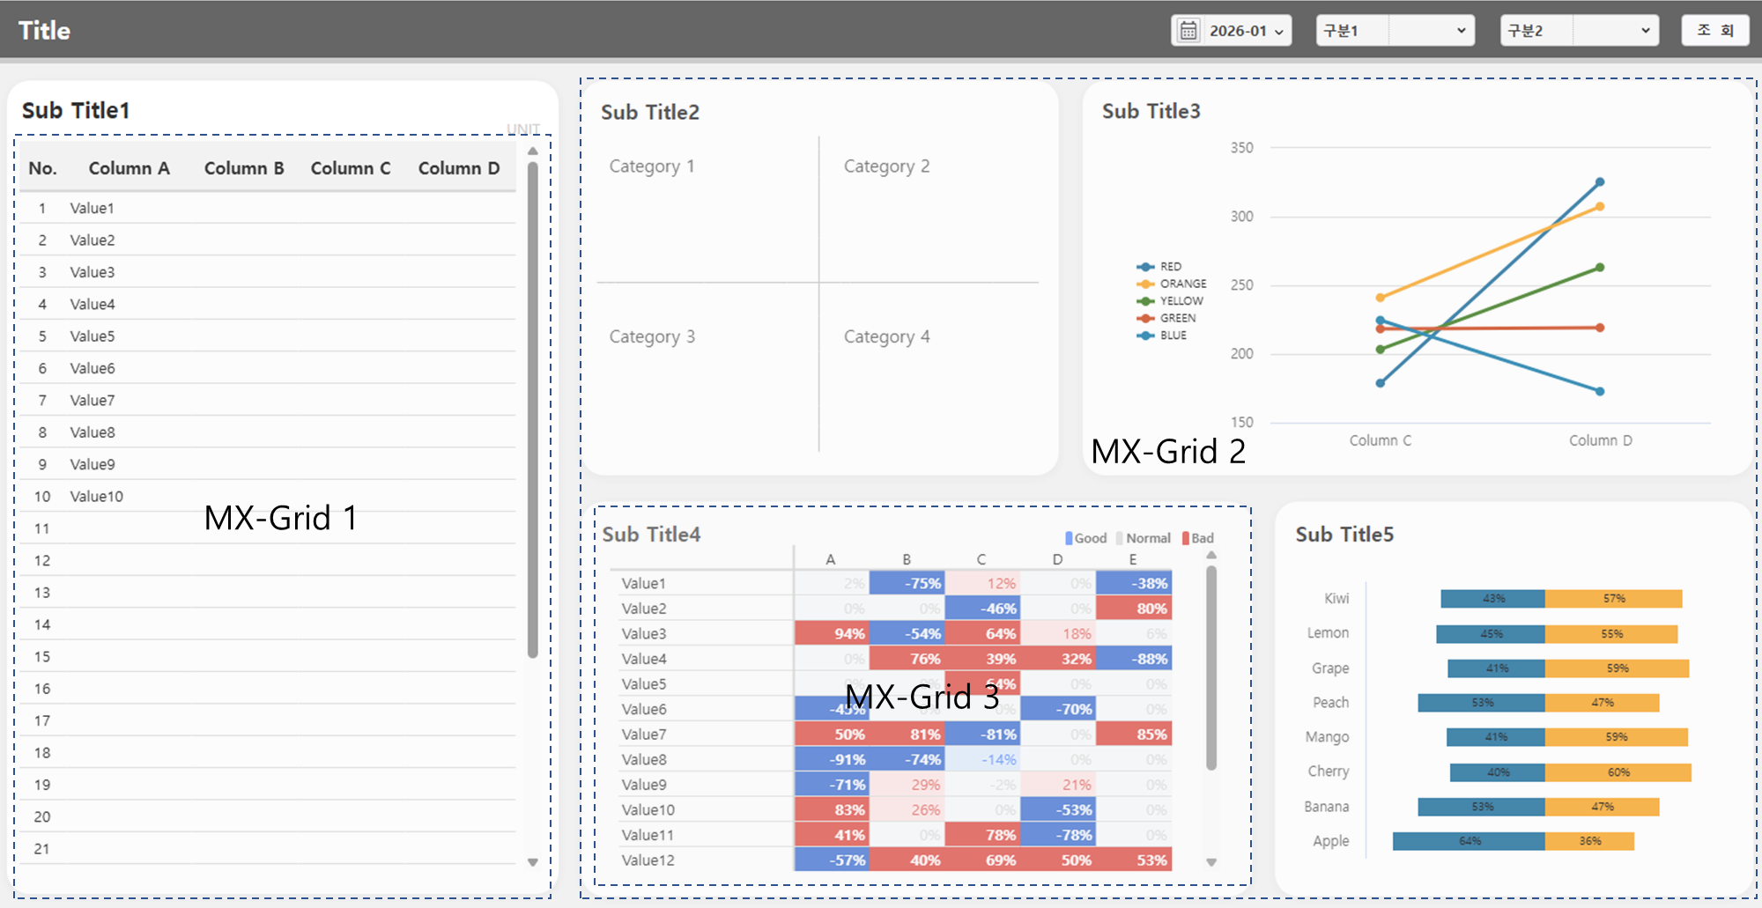
Task: Click the heatmap scroll down arrow
Action: click(1211, 862)
